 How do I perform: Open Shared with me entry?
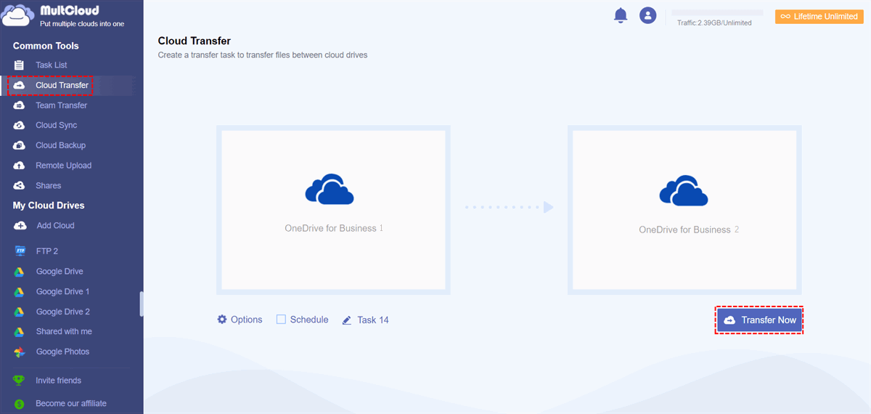tap(64, 332)
